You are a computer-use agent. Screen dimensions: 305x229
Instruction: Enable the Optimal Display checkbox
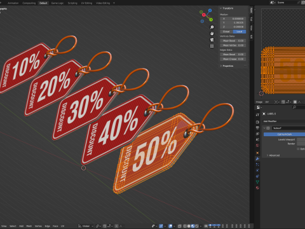click(x=298, y=149)
